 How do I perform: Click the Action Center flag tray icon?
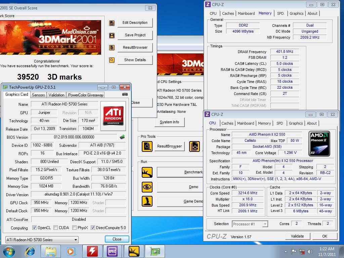(x=294, y=251)
